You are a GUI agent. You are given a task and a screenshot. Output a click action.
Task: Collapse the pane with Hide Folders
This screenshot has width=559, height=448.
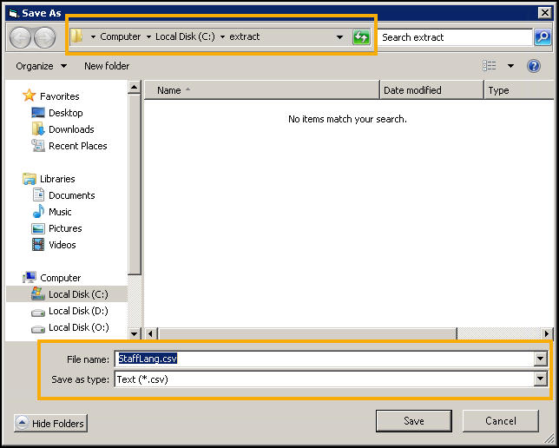coord(51,423)
